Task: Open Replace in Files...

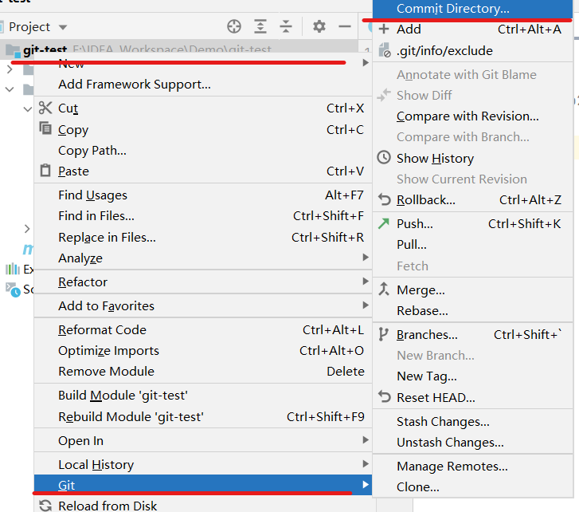Action: click(x=203, y=237)
